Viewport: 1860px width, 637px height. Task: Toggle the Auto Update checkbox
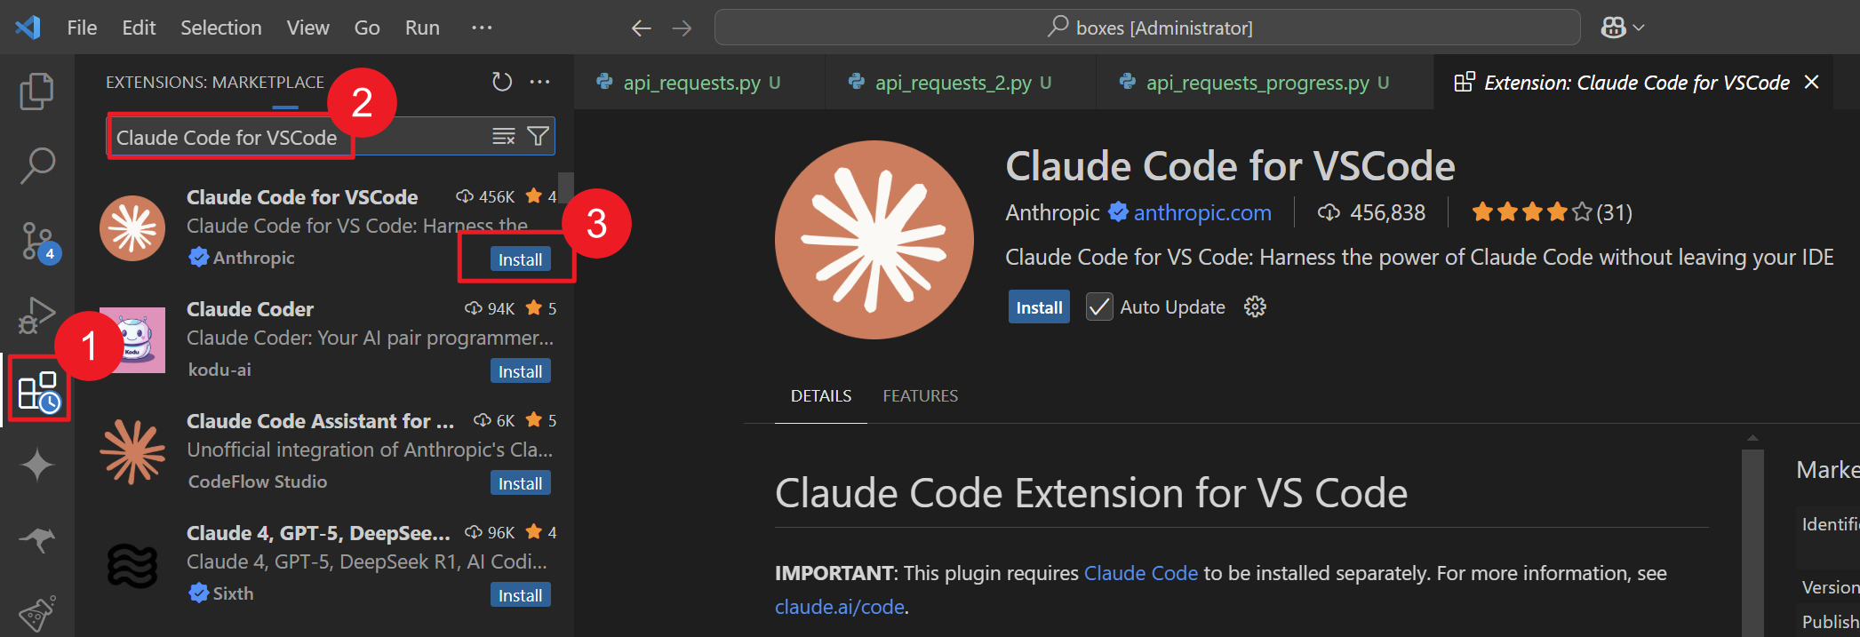(1099, 307)
